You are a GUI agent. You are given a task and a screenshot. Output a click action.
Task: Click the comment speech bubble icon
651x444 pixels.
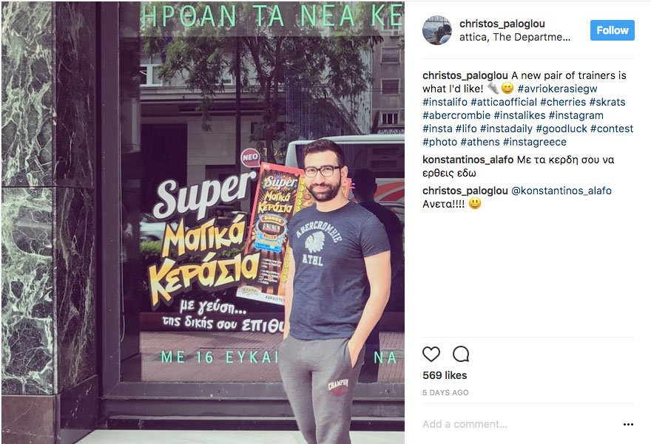[461, 354]
